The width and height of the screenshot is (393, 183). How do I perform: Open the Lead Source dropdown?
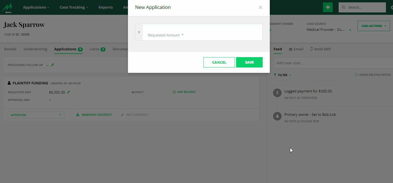click(x=350, y=30)
